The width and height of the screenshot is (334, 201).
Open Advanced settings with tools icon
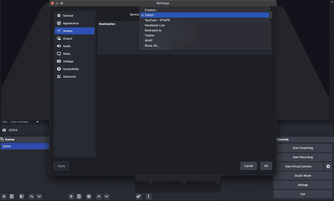tap(59, 77)
